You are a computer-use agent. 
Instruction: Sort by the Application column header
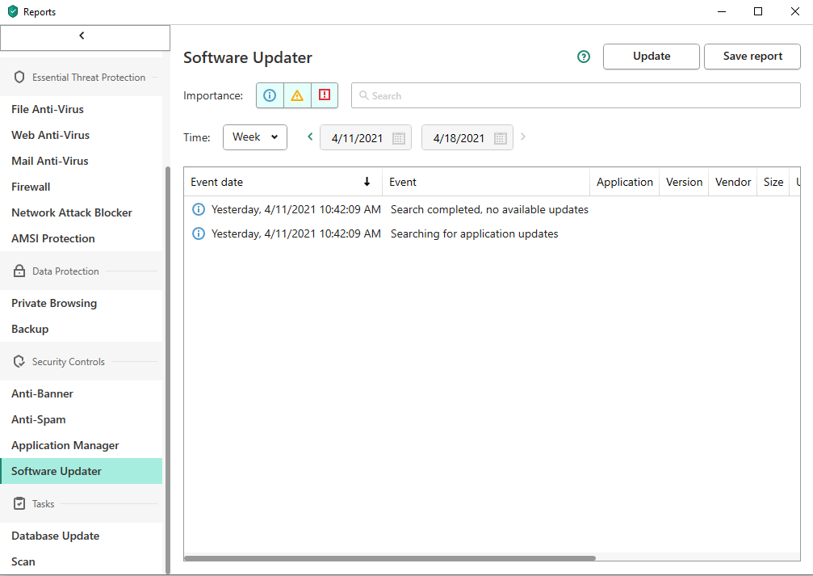pyautogui.click(x=624, y=182)
